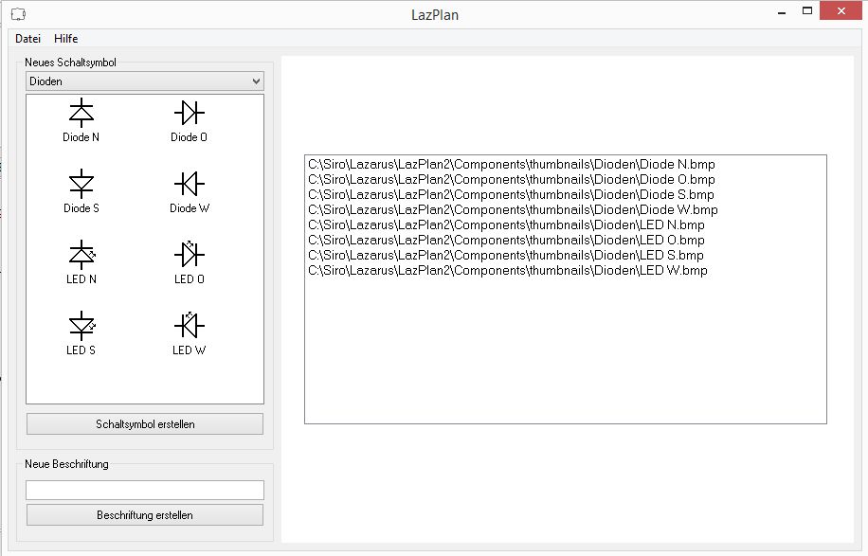
Task: Maximize the LazPlan window
Action: tap(807, 11)
